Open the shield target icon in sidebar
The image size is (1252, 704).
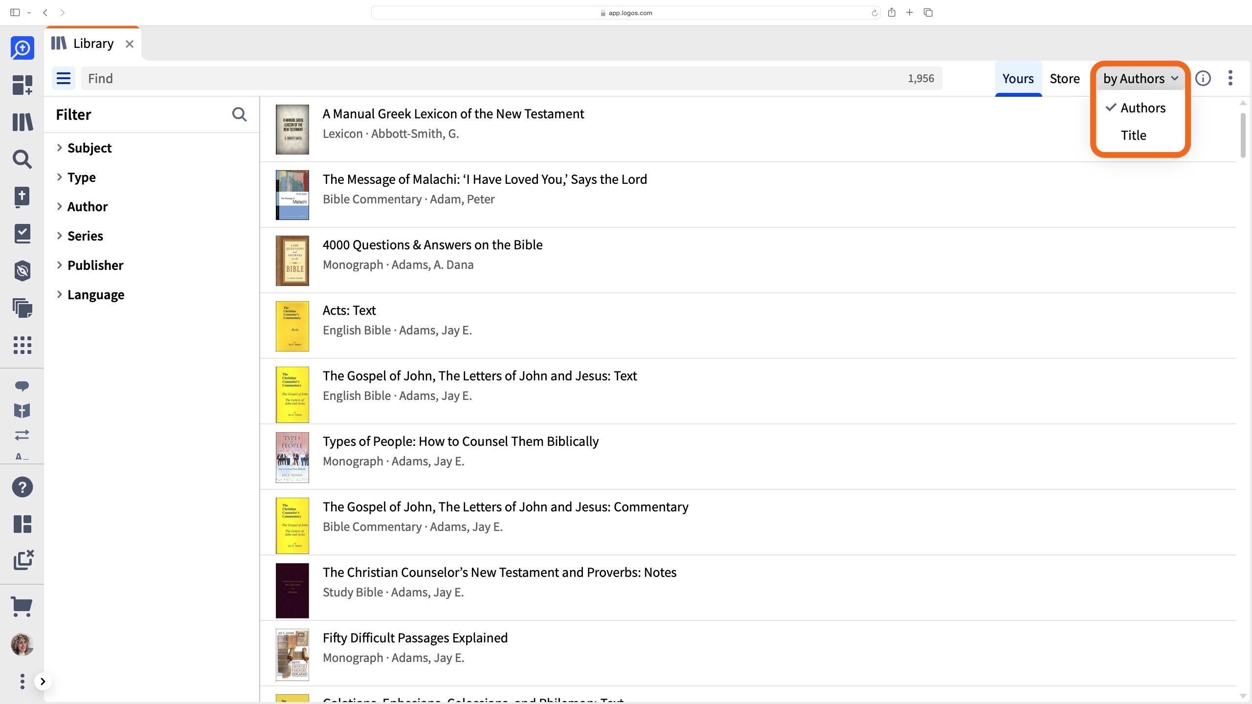tap(22, 271)
